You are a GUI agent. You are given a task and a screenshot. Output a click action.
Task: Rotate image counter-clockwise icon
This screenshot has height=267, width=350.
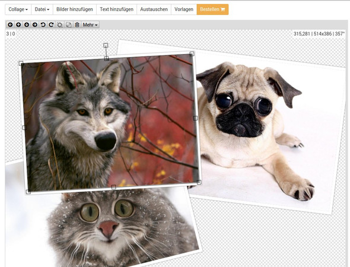(x=43, y=25)
